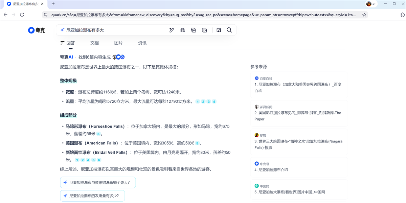Switch to the 图片 tab
Viewport: 406px width, 203px height.
(118, 43)
